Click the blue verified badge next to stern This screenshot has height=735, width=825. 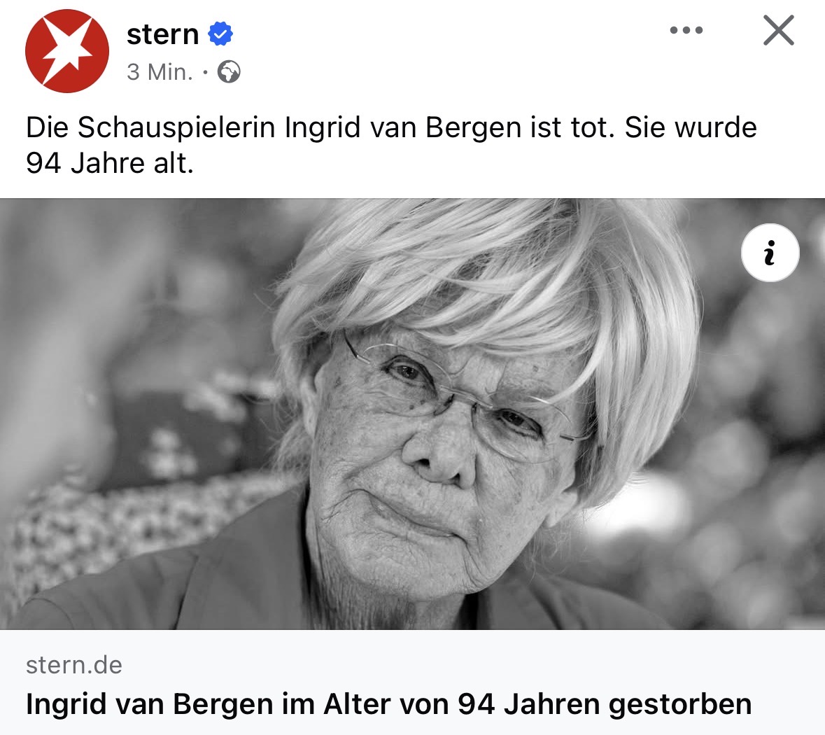[x=220, y=34]
